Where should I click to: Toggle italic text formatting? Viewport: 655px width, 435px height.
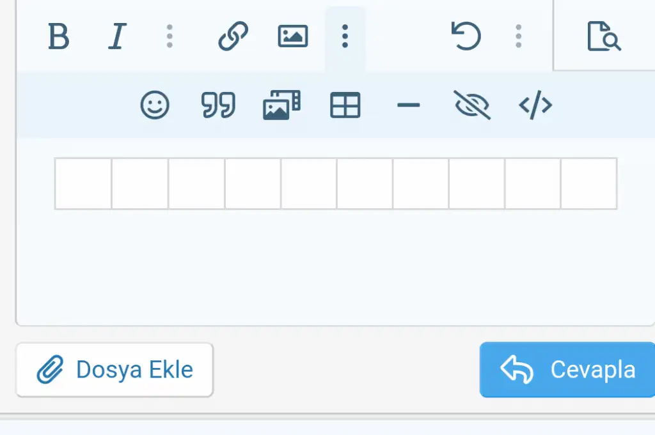116,36
